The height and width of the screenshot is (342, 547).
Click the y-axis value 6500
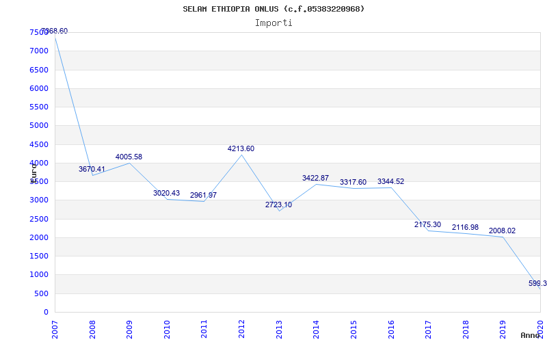pyautogui.click(x=39, y=70)
